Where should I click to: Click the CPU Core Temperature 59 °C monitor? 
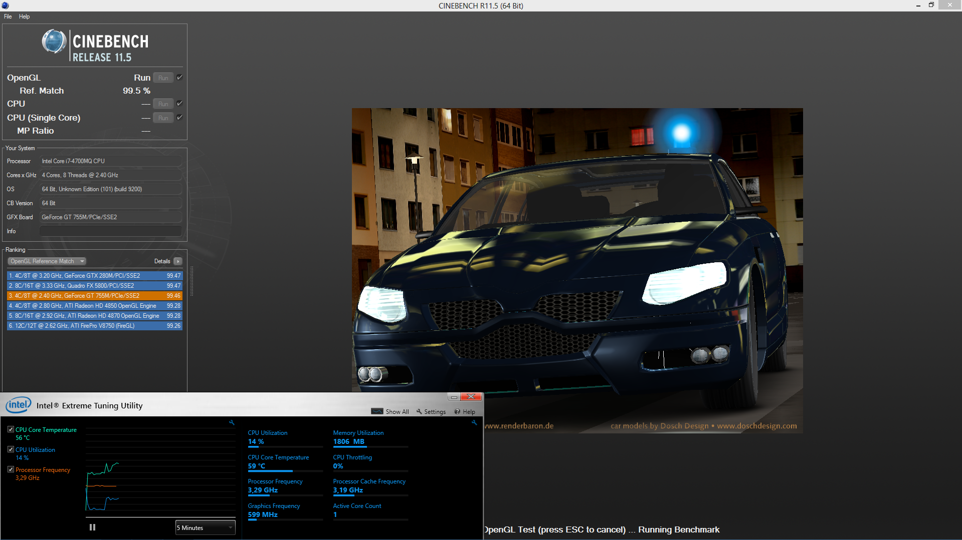tap(285, 462)
